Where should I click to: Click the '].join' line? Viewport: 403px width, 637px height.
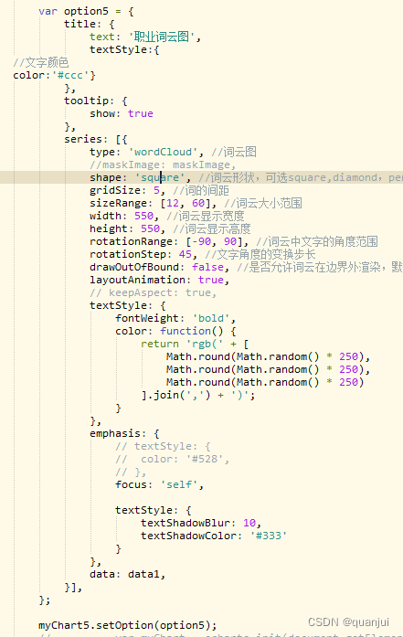coord(198,395)
